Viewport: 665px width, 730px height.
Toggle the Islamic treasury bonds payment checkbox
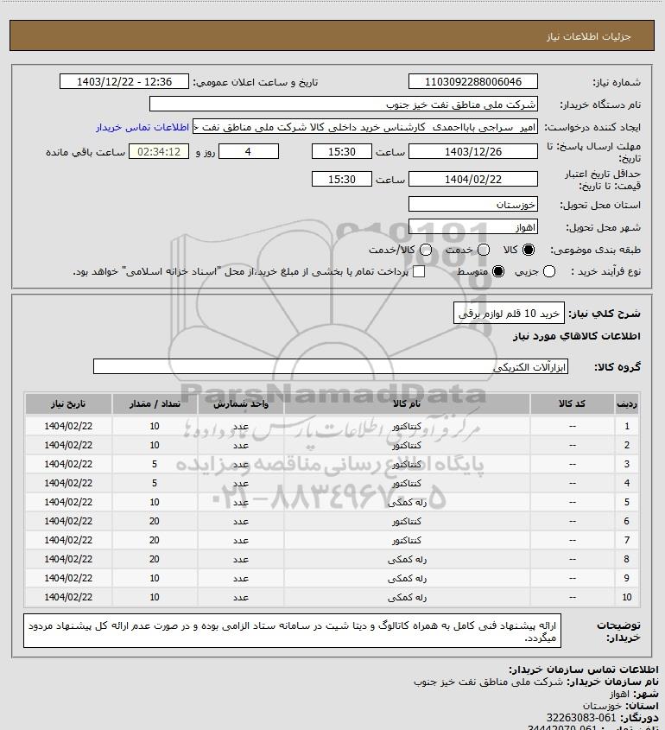point(419,271)
